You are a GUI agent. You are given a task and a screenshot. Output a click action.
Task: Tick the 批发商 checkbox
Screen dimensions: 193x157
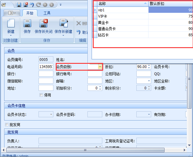pyautogui.click(x=7, y=125)
